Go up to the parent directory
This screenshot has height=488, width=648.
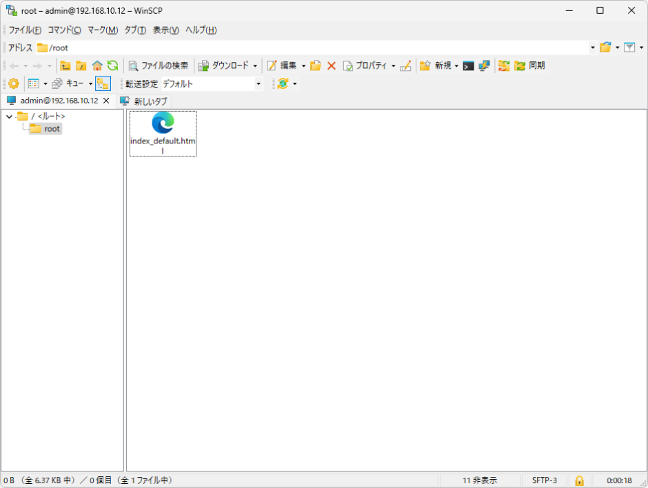pos(64,65)
